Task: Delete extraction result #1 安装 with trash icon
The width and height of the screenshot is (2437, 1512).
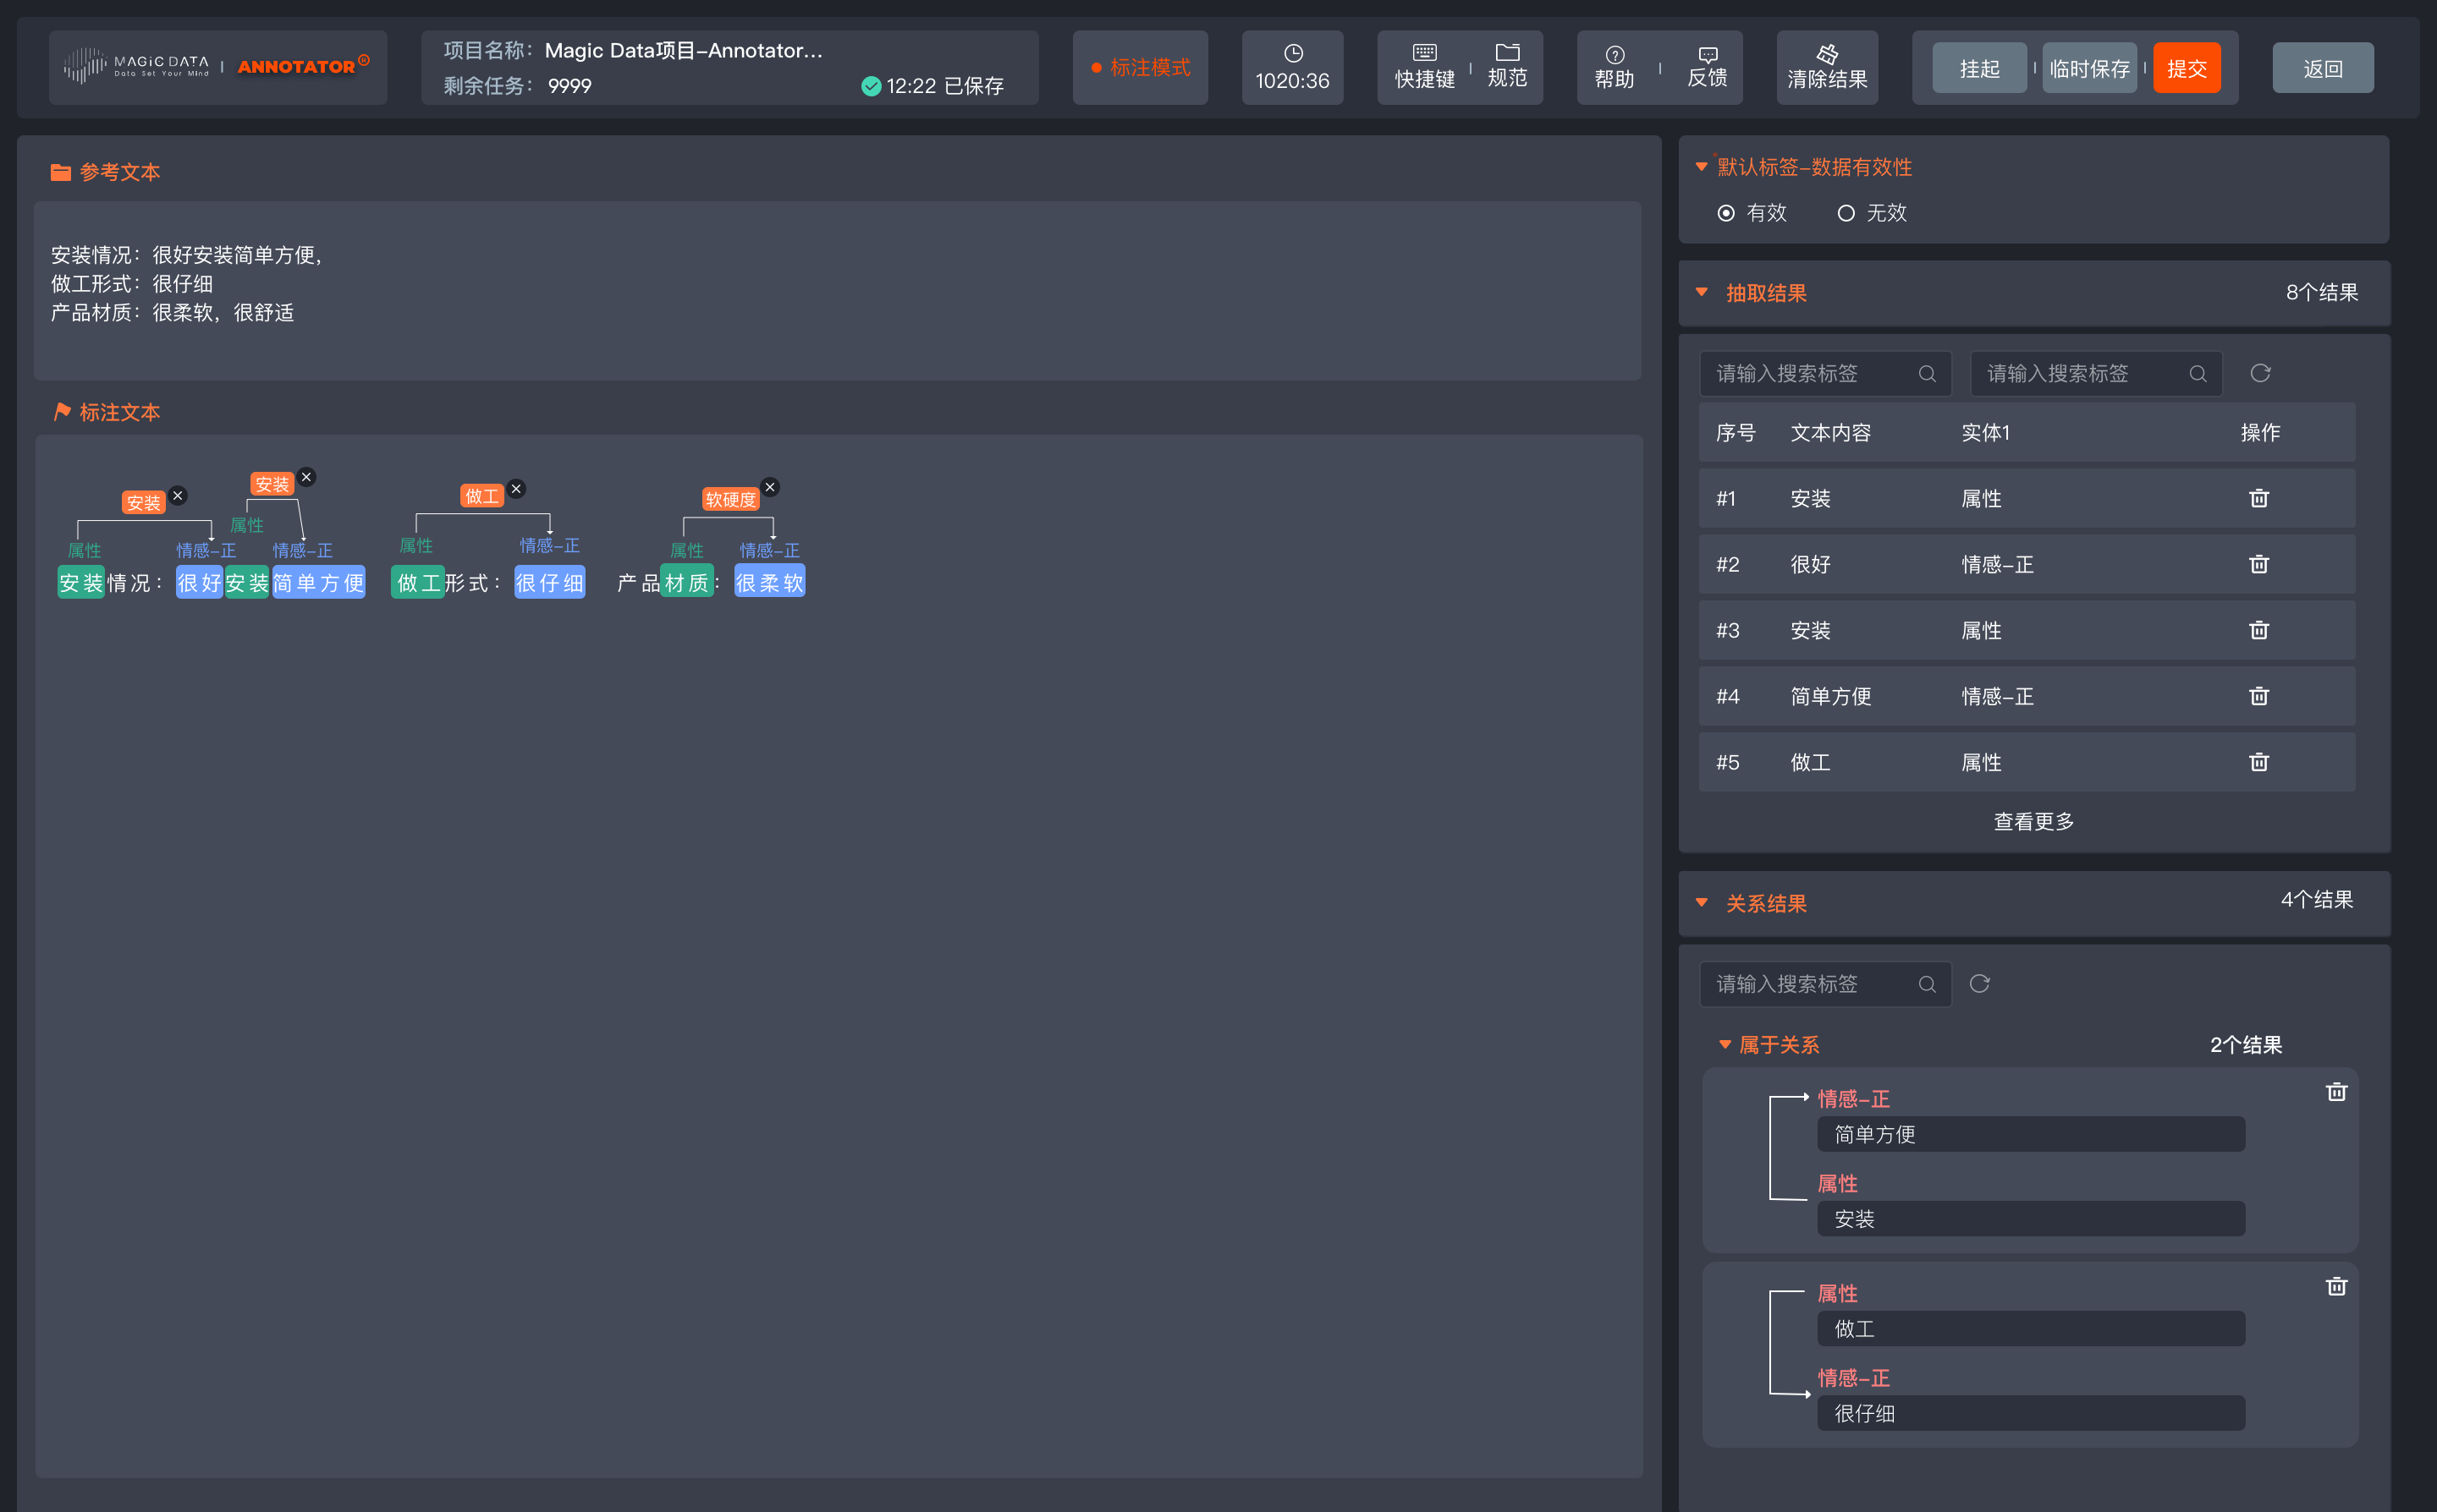Action: pos(2259,498)
